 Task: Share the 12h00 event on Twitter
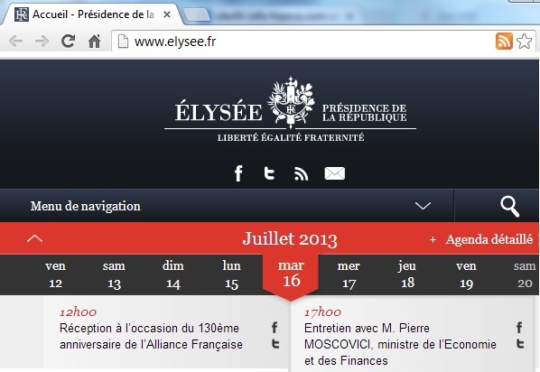(275, 344)
